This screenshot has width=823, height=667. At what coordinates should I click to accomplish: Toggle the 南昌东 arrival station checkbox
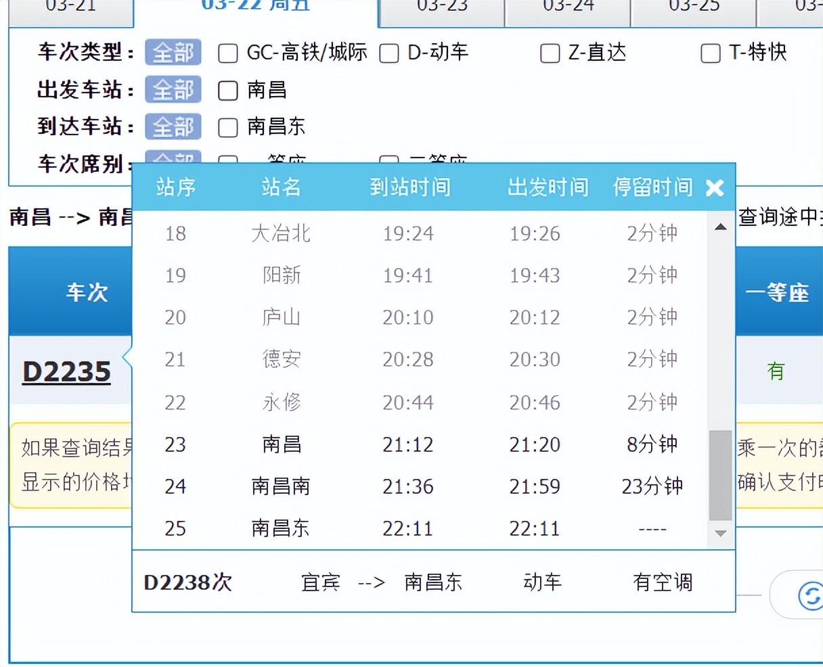228,127
